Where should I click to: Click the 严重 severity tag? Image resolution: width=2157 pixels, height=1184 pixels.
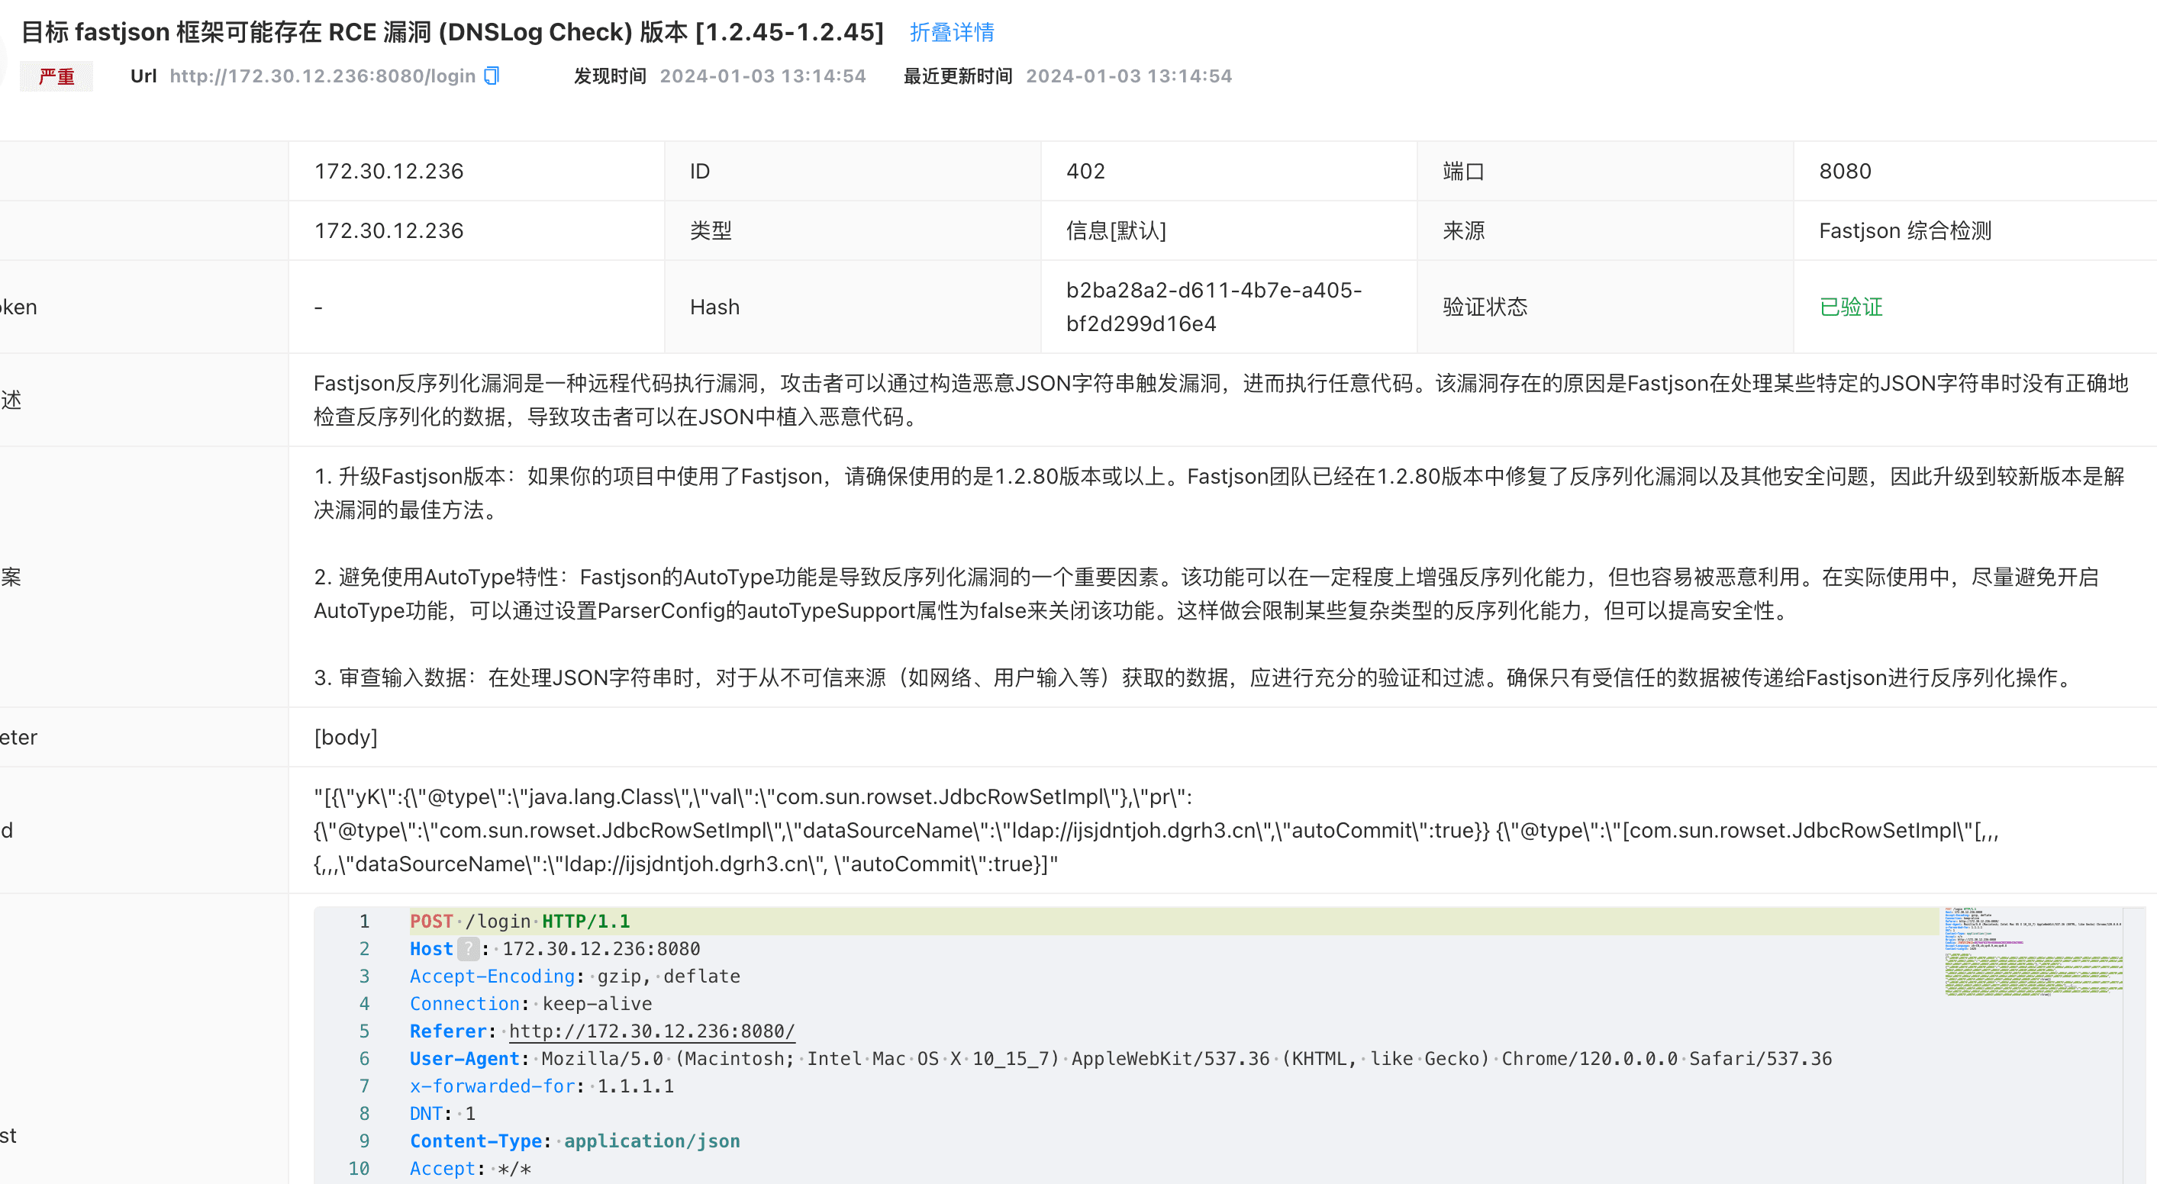(56, 76)
